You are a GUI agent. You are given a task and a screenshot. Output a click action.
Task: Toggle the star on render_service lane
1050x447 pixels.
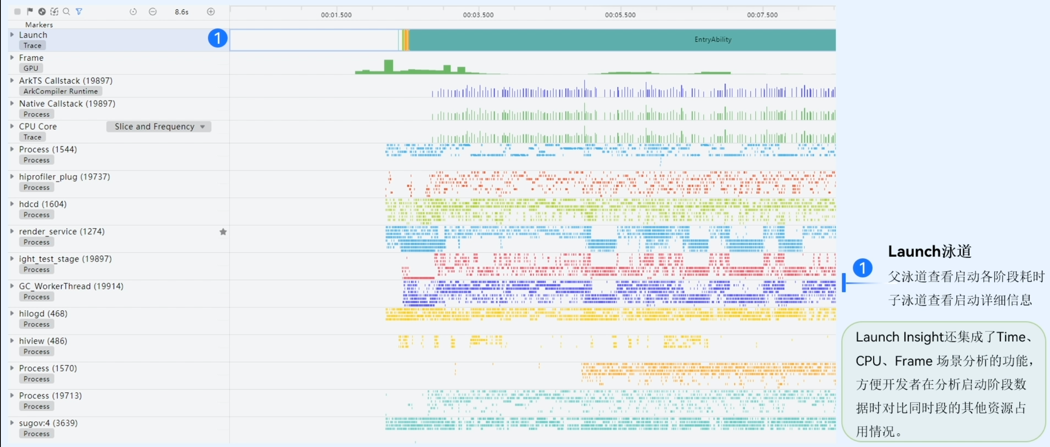click(x=223, y=232)
